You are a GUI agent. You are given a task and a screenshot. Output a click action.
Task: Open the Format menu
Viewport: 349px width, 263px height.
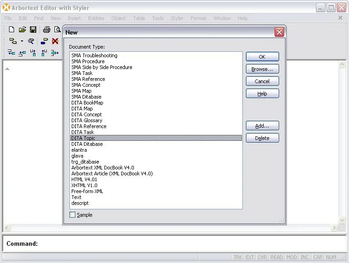tap(198, 18)
